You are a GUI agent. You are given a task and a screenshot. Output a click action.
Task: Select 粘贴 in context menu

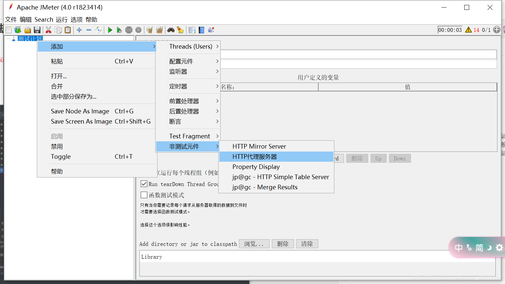tap(97, 61)
